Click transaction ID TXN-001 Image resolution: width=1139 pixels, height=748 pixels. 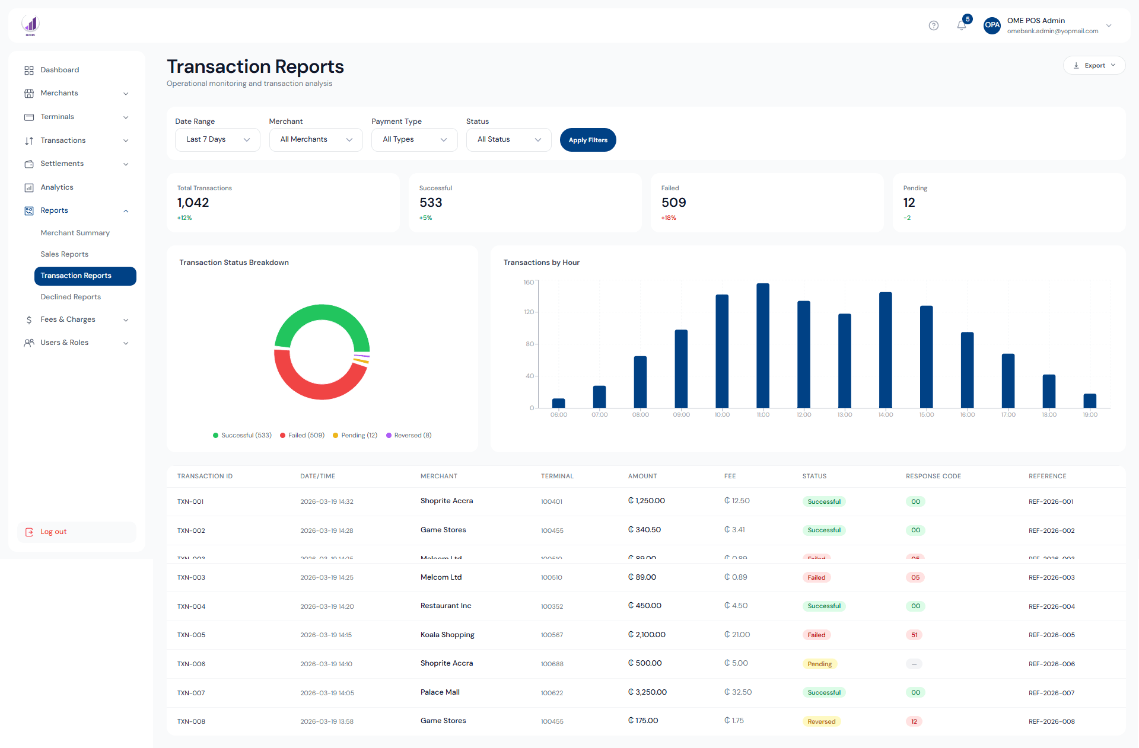[x=190, y=502]
